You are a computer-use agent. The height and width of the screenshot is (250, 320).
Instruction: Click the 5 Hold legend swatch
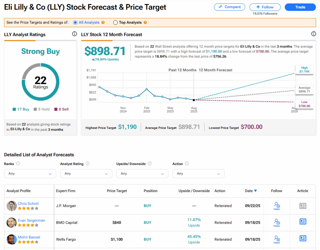35,109
